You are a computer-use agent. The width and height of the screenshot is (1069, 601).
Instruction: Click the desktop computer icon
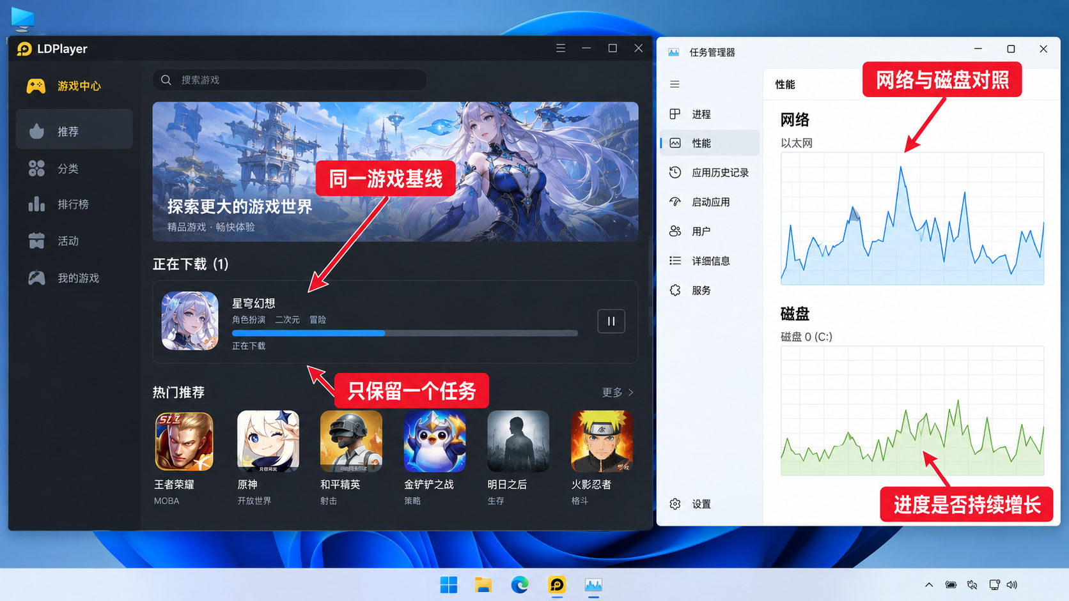pos(23,19)
